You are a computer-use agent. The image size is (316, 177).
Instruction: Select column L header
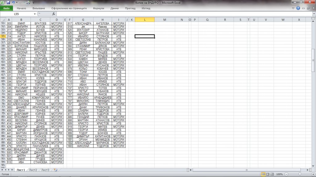coord(145,20)
